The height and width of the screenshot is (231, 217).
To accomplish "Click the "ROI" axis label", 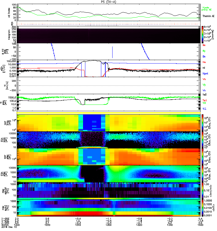I will [12, 24].
